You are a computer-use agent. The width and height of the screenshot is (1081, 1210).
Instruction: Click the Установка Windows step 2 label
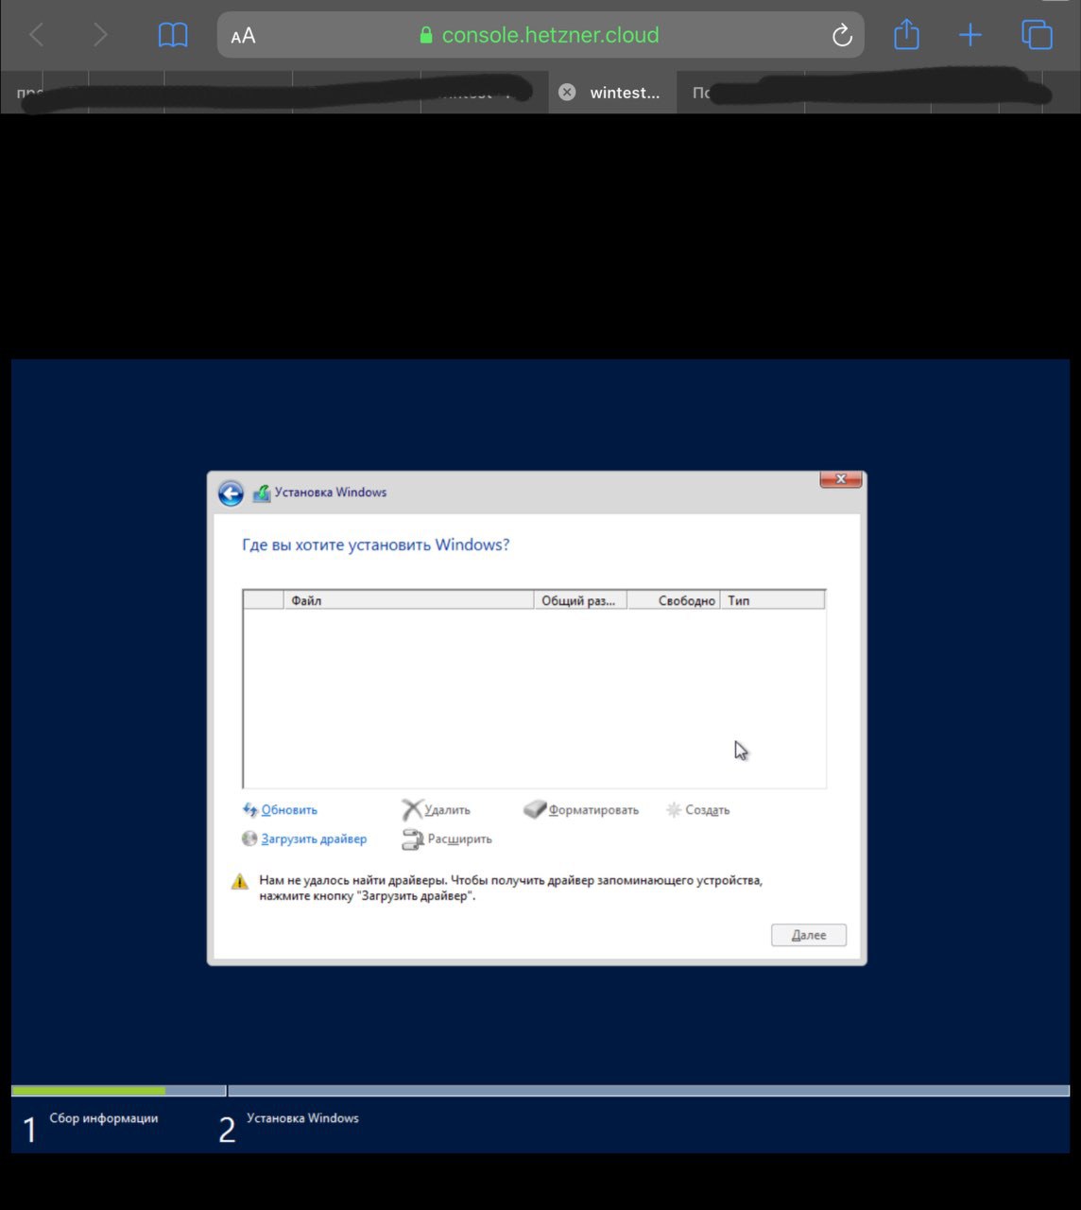[302, 1118]
